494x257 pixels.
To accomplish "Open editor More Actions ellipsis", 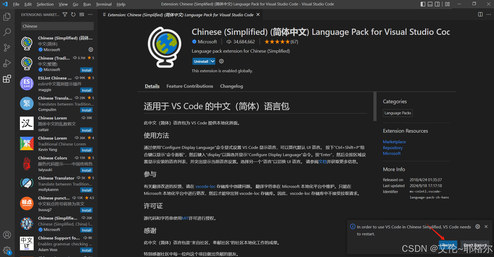I will pyautogui.click(x=489, y=14).
